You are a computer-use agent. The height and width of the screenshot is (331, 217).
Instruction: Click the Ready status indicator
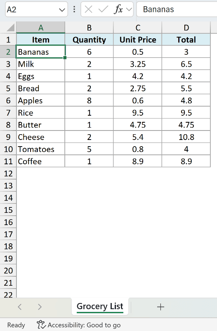point(16,325)
